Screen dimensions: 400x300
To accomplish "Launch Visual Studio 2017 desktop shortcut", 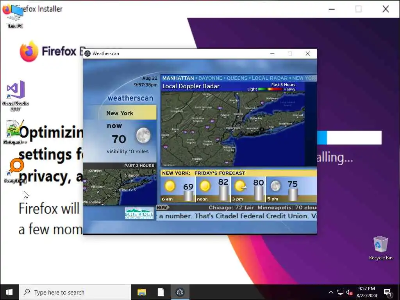I will (x=15, y=95).
